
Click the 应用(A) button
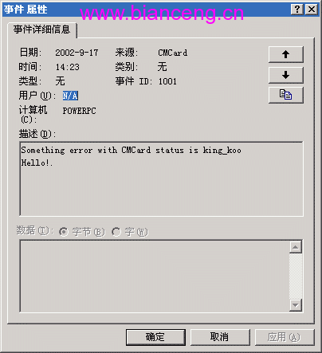click(285, 337)
